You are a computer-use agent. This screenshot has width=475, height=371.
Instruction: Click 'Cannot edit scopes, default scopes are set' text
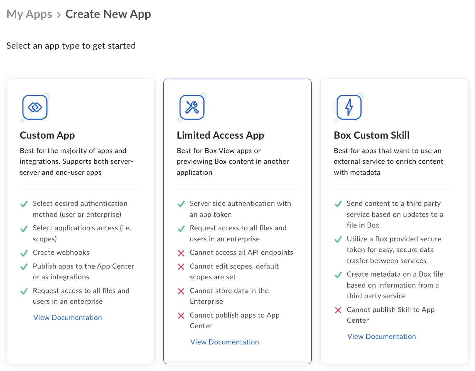tap(234, 271)
